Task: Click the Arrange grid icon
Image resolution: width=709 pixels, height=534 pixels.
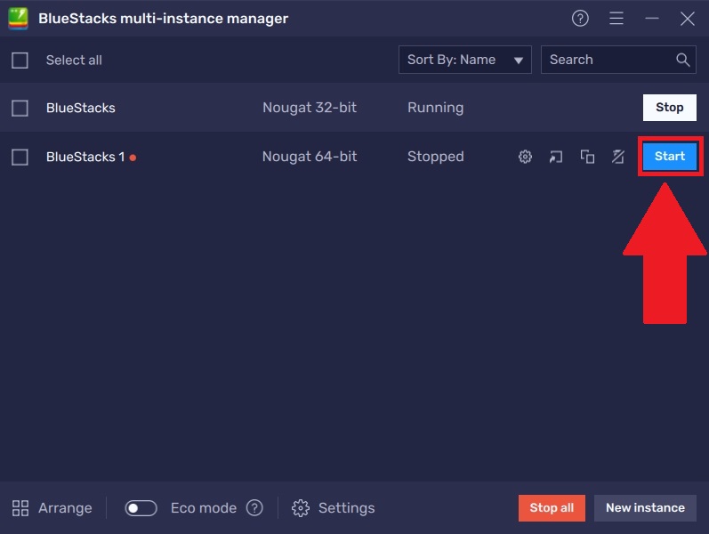Action: coord(20,508)
